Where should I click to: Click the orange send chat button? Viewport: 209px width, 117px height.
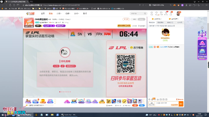[181, 104]
